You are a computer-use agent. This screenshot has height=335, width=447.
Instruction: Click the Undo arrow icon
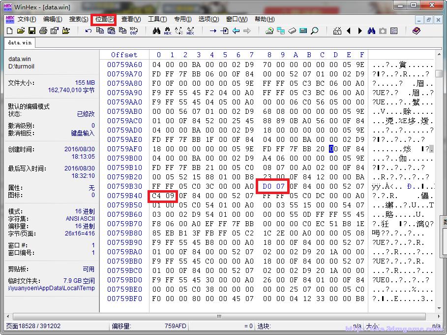point(89,31)
